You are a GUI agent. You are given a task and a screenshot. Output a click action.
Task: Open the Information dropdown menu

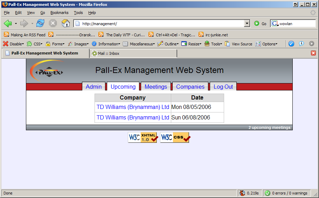[x=106, y=44]
